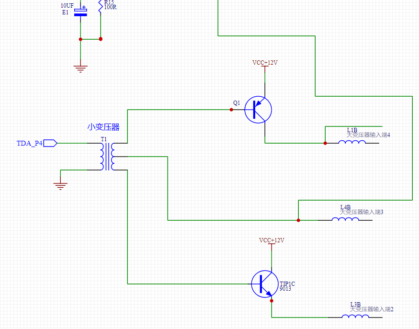Select the 大变压器输入端2 label
The image size is (419, 329).
pyautogui.click(x=371, y=309)
